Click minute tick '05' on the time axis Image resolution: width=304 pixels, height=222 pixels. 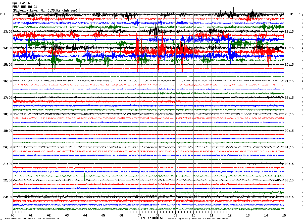coord(103,215)
